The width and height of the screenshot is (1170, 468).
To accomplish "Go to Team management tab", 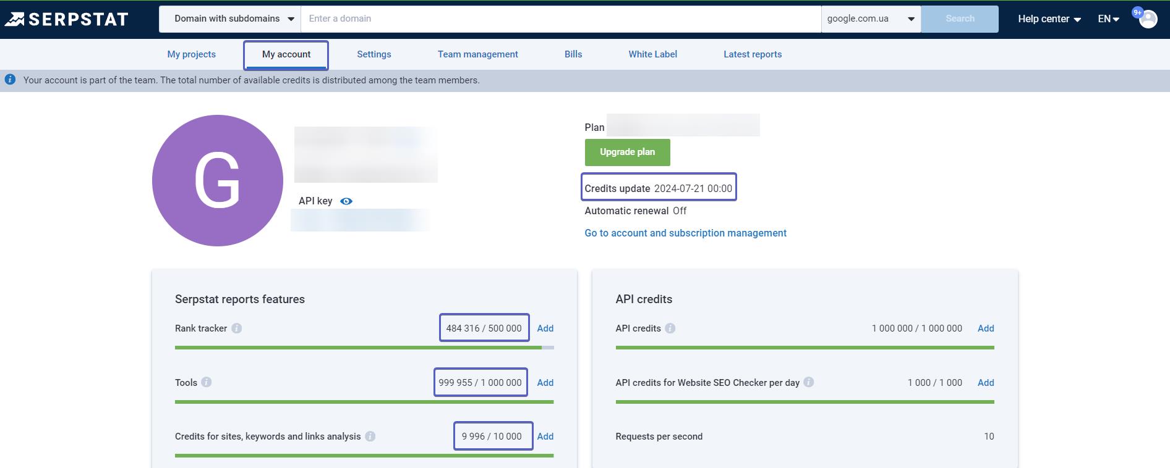I will tap(478, 54).
